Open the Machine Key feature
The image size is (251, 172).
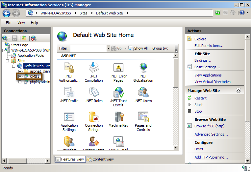(118, 119)
